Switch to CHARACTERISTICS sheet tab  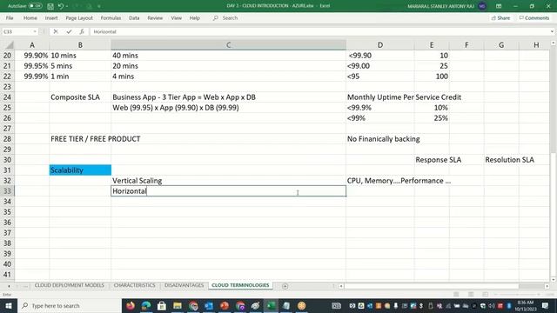[134, 285]
